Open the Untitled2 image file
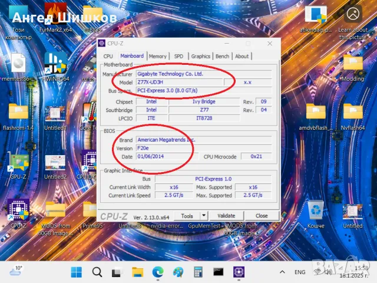Screen dimensions: 377x283 click(55, 166)
